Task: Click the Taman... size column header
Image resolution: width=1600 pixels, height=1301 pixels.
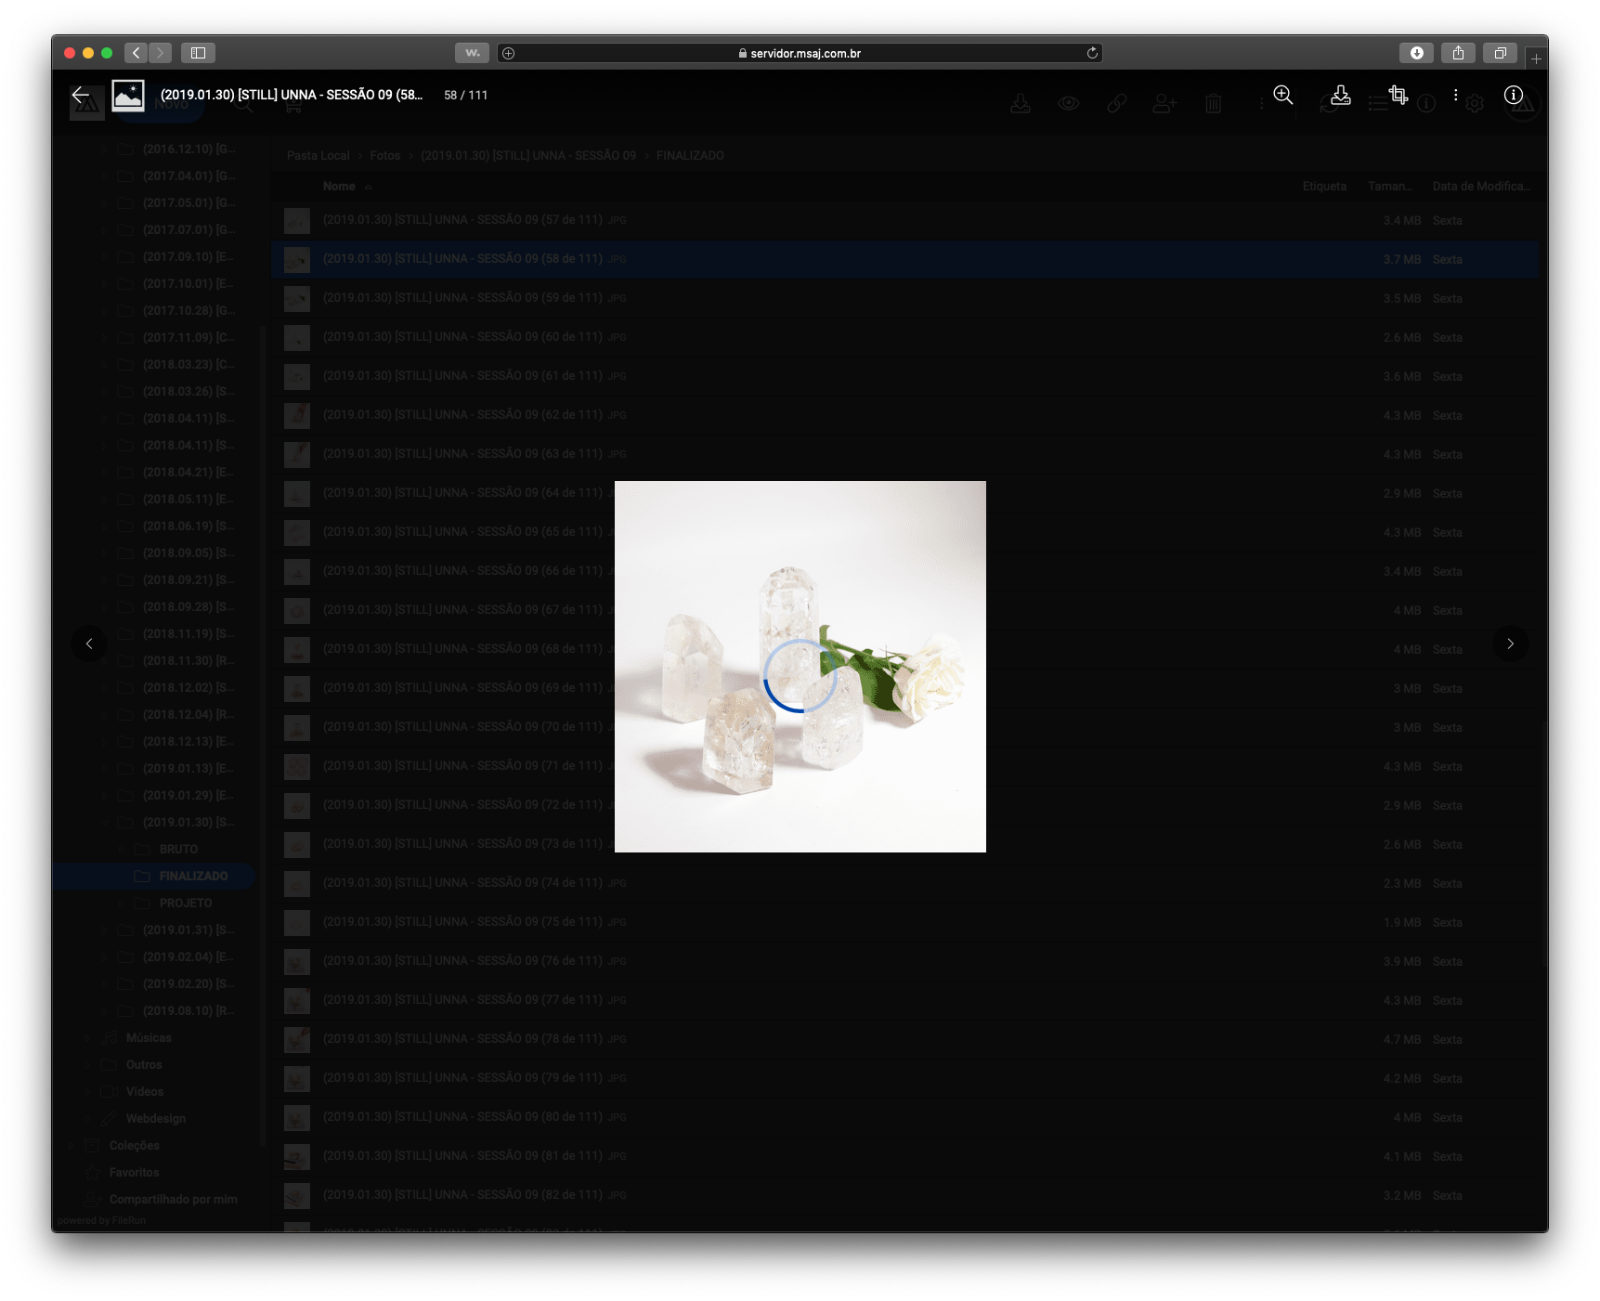Action: point(1389,187)
